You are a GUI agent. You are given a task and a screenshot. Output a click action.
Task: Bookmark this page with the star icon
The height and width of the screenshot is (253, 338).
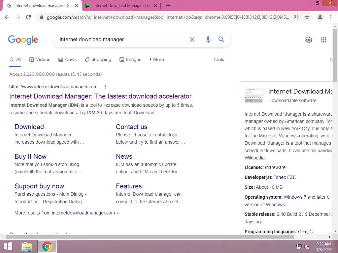pyautogui.click(x=307, y=17)
